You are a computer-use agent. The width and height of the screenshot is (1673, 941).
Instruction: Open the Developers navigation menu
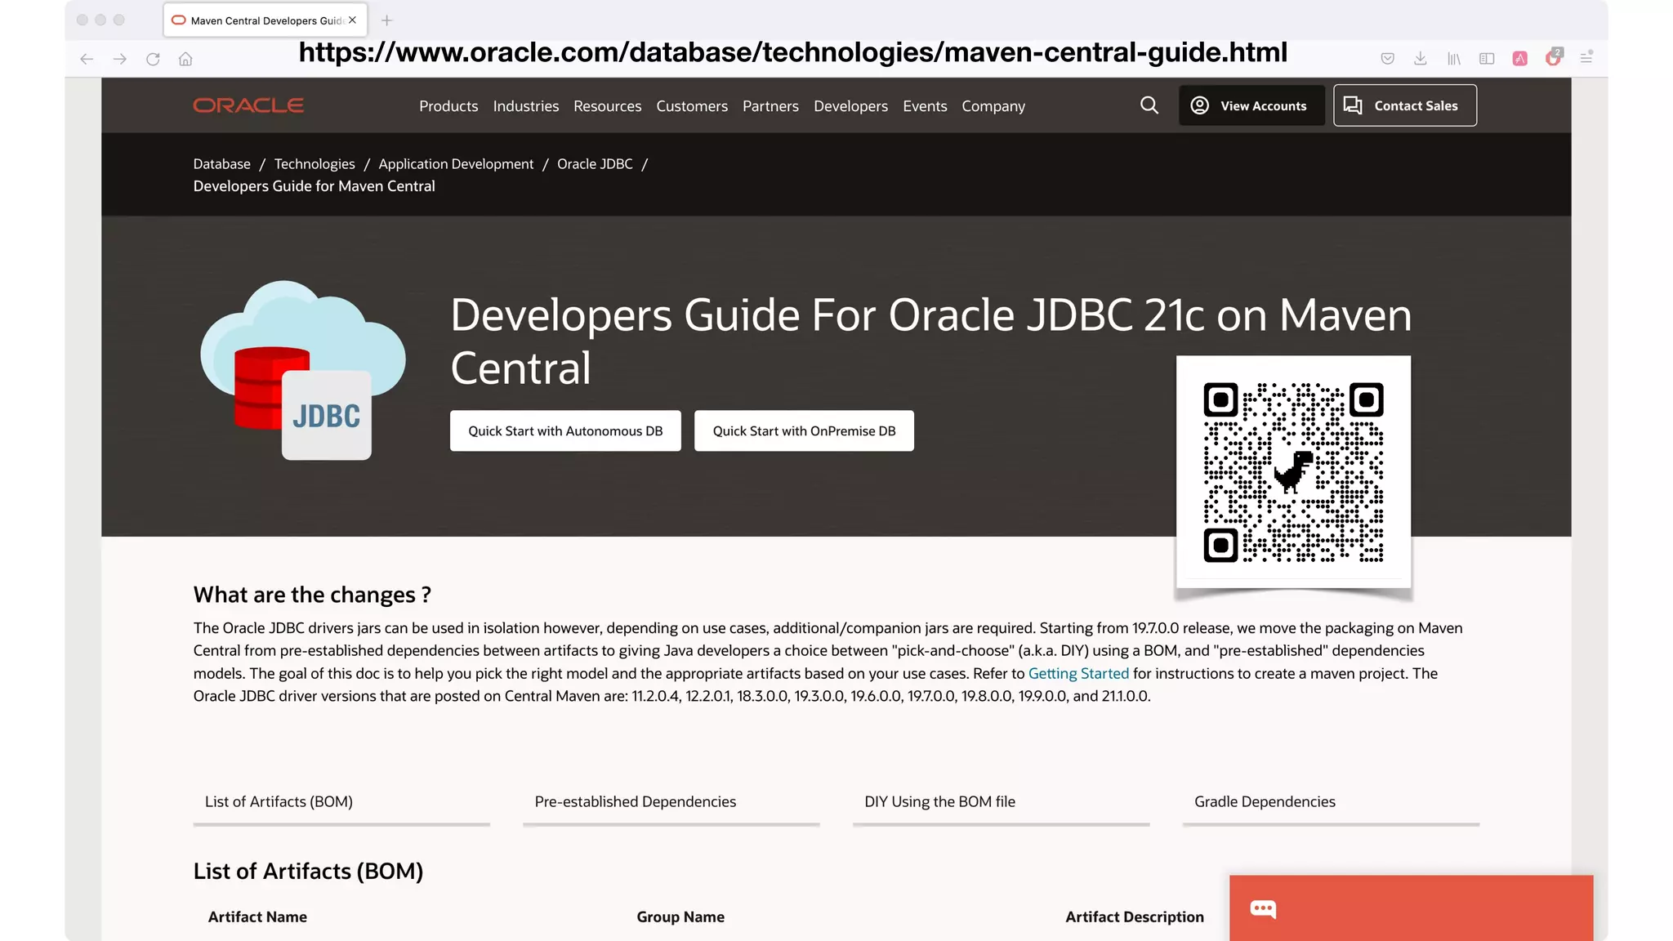(850, 106)
